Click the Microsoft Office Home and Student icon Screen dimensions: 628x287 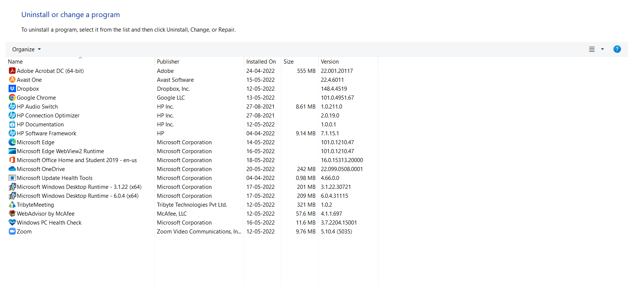pyautogui.click(x=12, y=160)
